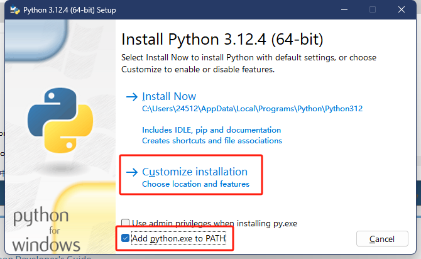Start installation with the Install Now link
The height and width of the screenshot is (259, 421).
(x=169, y=97)
